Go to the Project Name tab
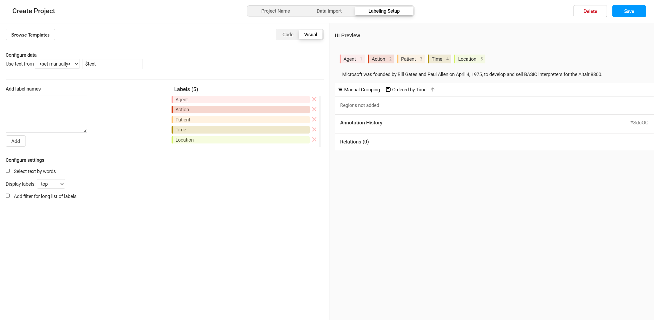This screenshot has height=320, width=654. coord(275,11)
